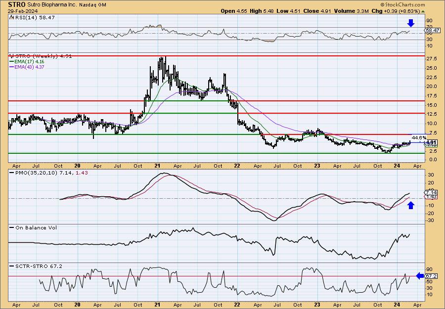Click the EMA(43) 4.37 legend entry
445x309 pixels.
(30, 67)
